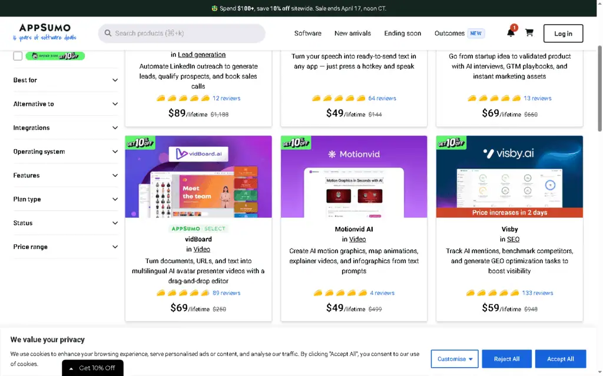
Task: Open the 133 reviews link
Action: [537, 293]
